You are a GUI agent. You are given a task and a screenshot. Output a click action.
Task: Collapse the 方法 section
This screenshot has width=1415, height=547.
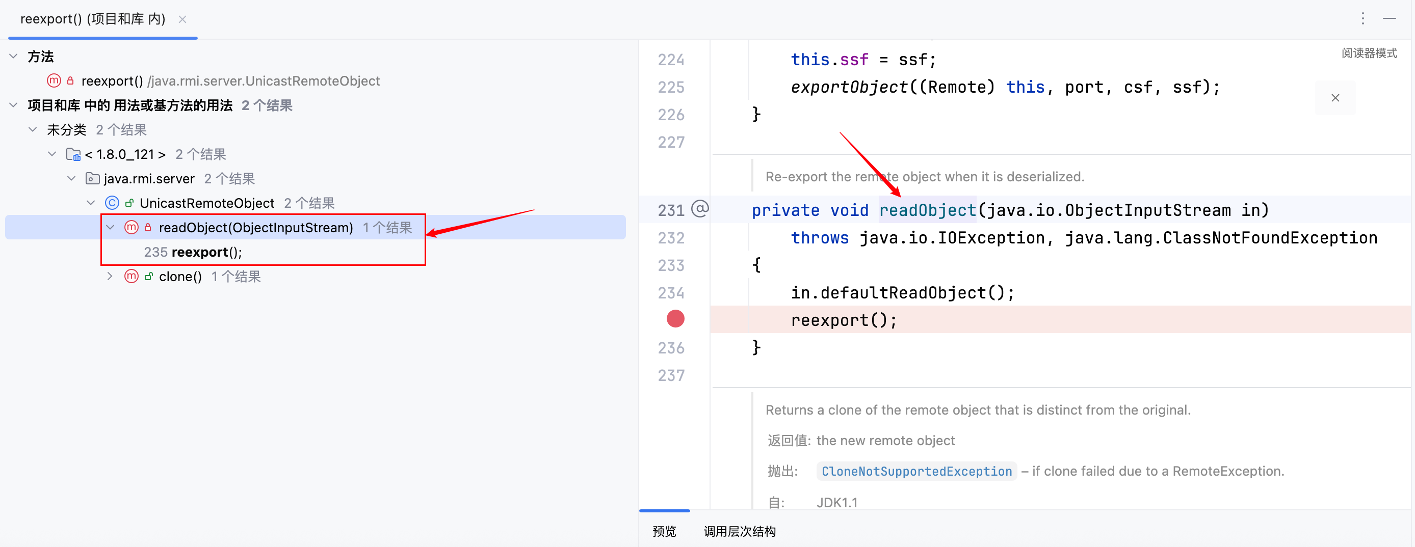click(14, 57)
